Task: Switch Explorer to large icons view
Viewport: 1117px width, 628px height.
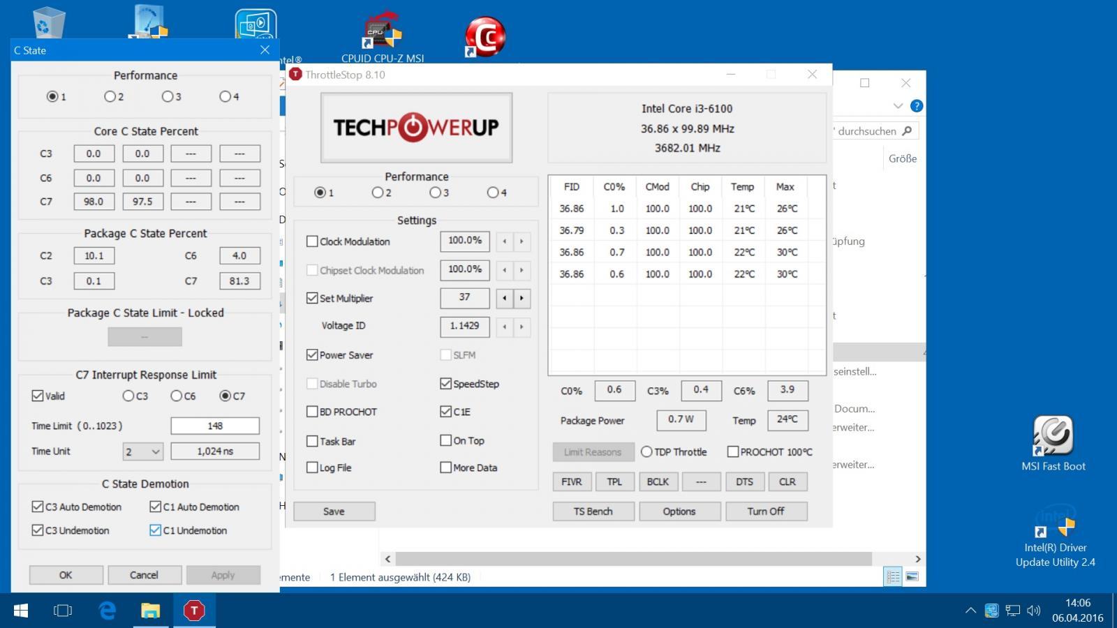Action: 912,576
